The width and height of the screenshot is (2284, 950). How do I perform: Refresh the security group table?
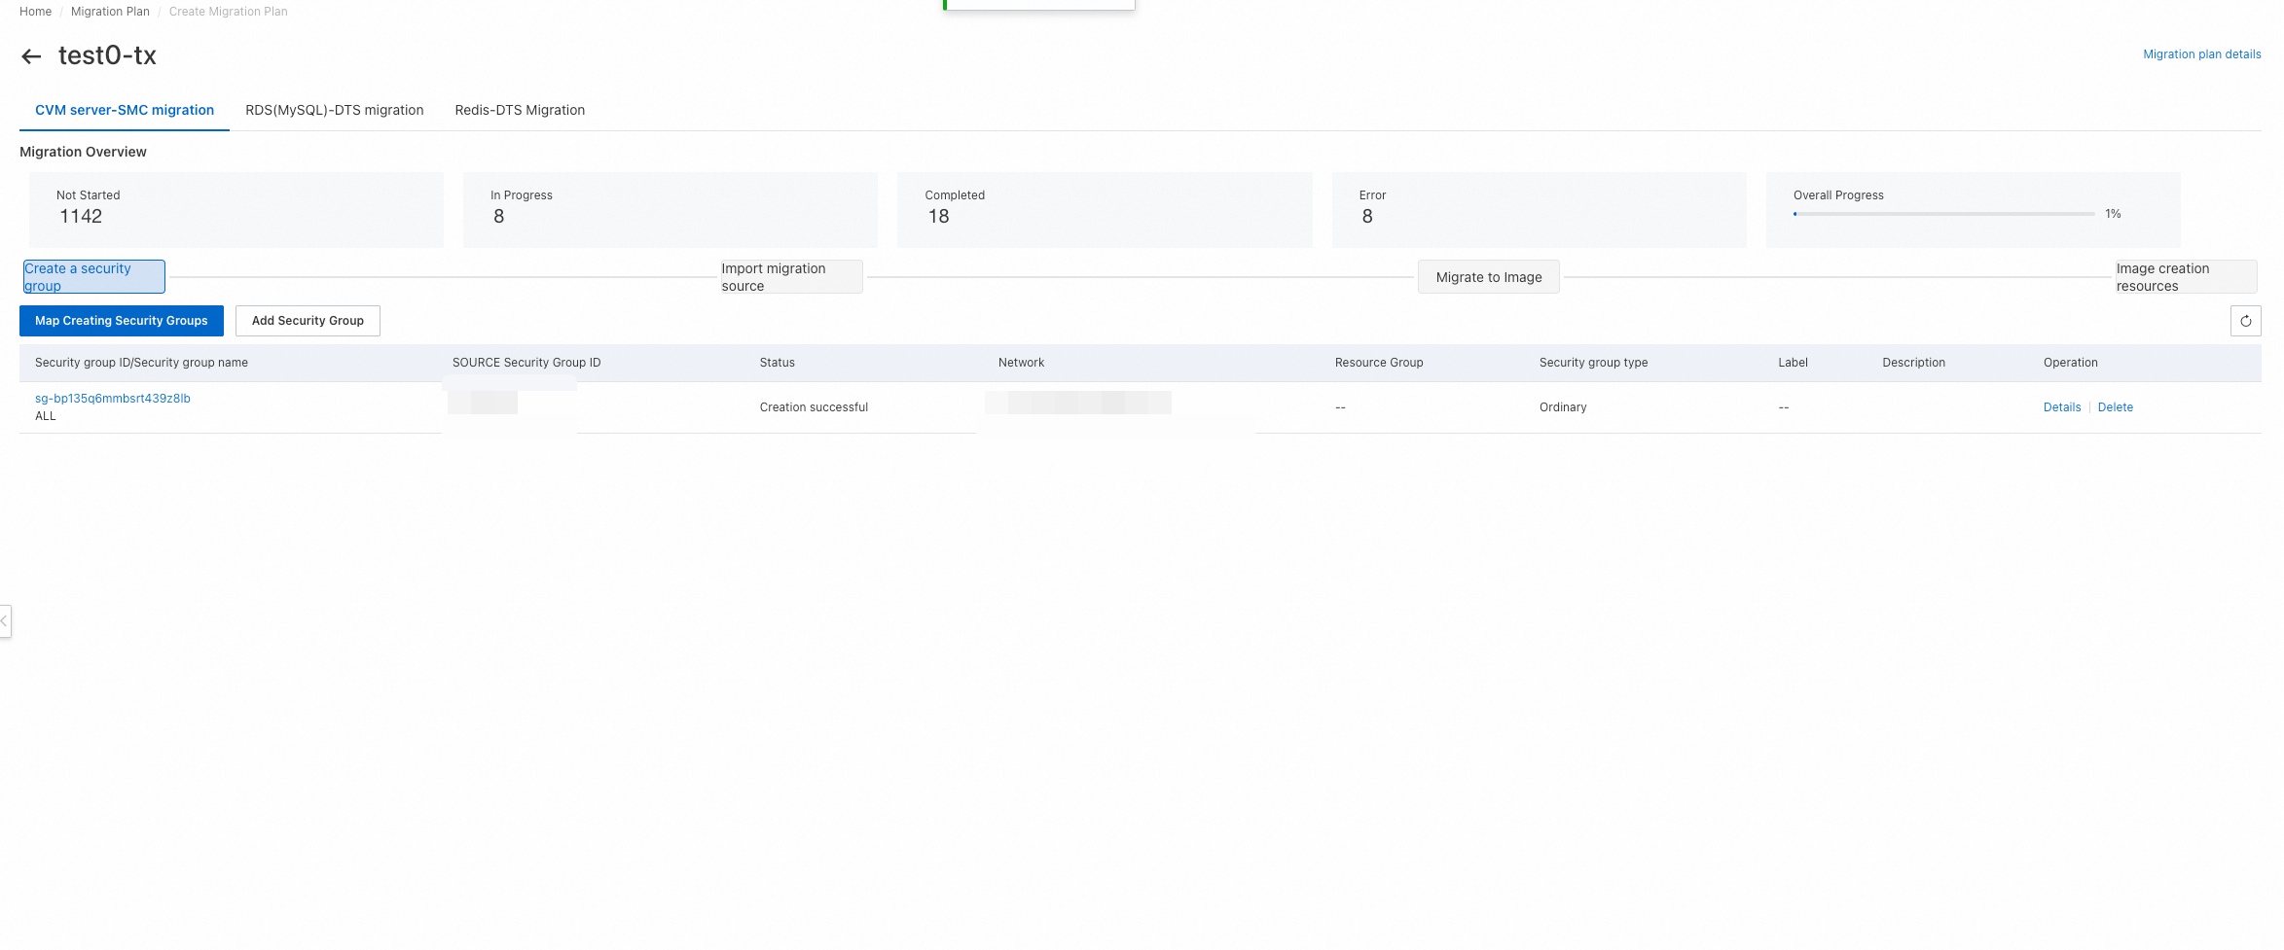2245,321
